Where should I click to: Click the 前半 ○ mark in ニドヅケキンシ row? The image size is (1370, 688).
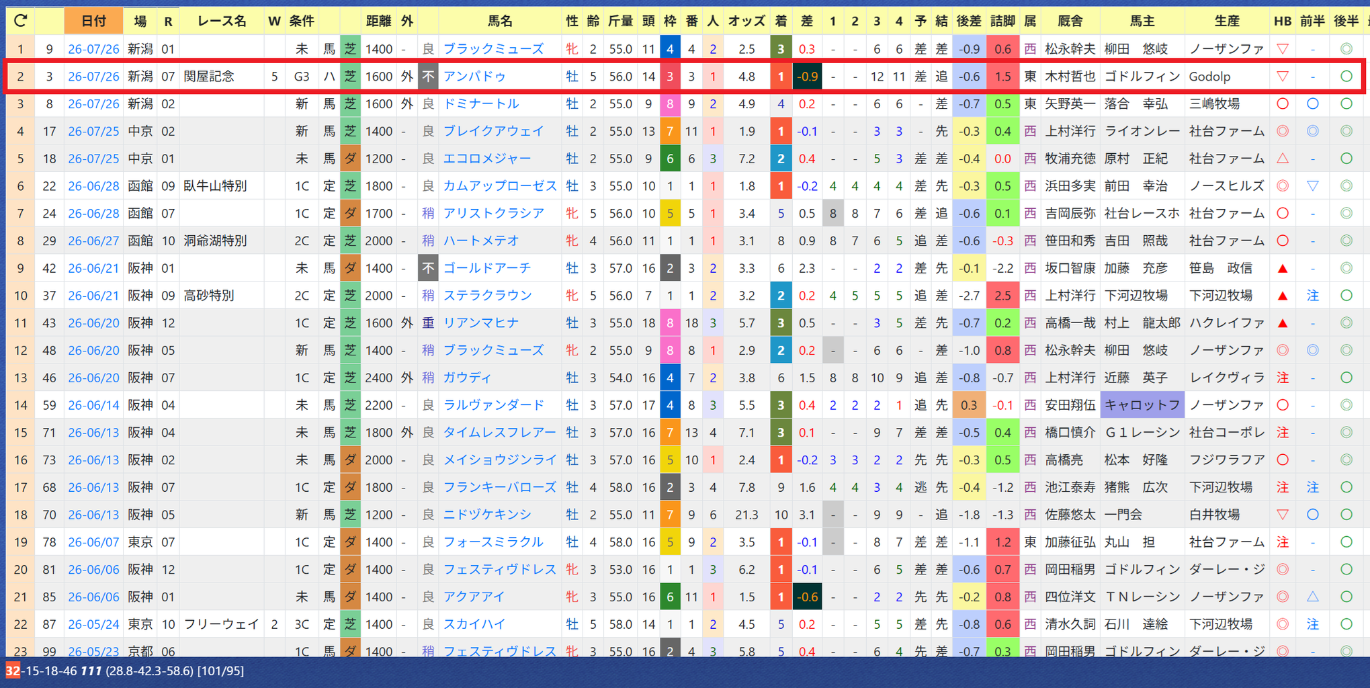[1312, 515]
